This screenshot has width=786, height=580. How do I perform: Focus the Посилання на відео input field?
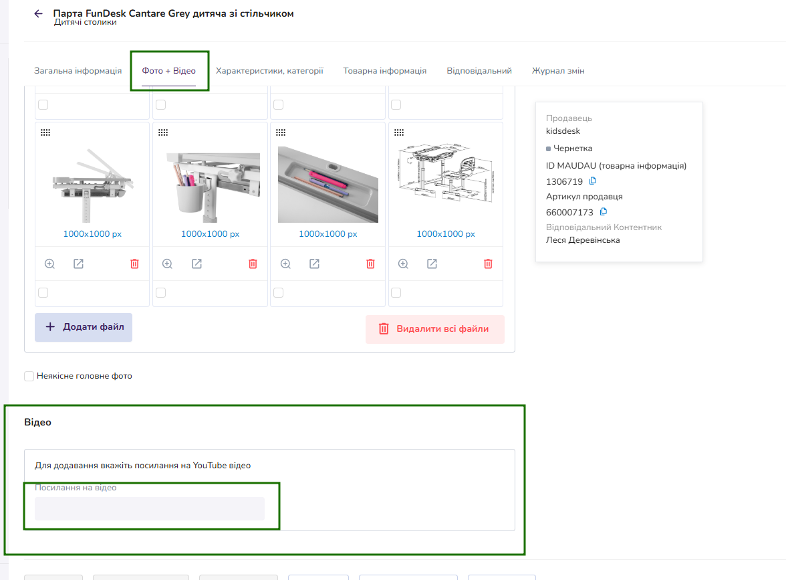(150, 508)
